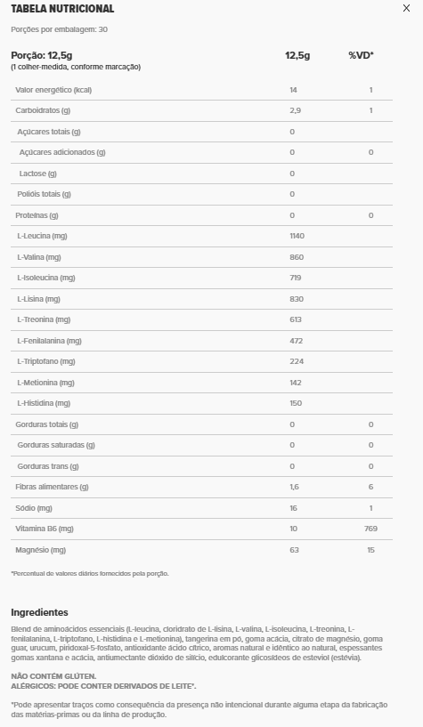Select the Vitamina B6 (mg) row

click(202, 529)
